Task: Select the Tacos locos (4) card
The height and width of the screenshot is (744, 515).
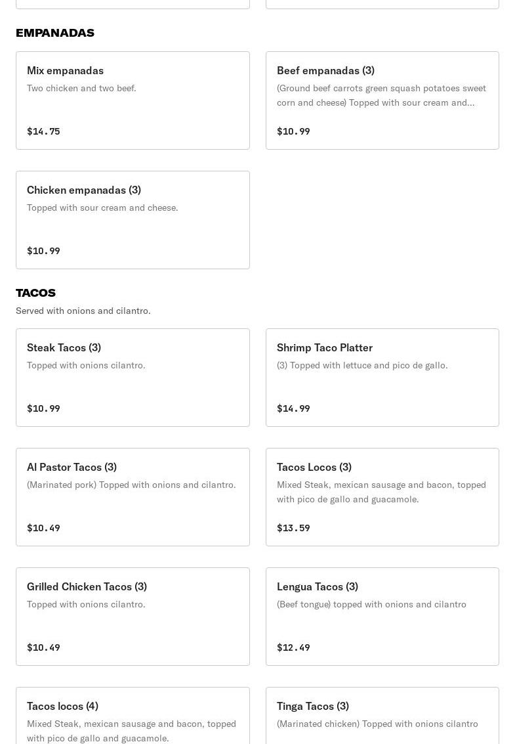Action: [x=133, y=716]
